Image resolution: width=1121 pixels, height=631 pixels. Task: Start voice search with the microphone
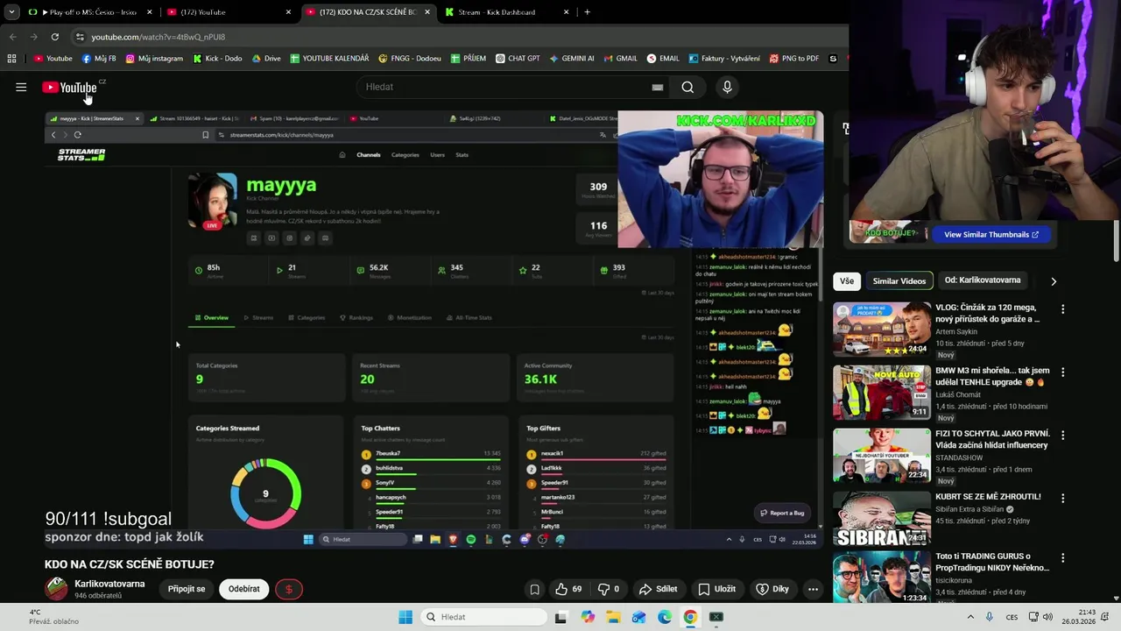coord(727,87)
